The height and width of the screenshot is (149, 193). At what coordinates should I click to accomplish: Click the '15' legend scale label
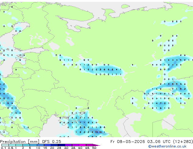click(x=45, y=148)
